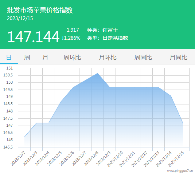Click the chart peak point near 2023/12/8

click(98, 73)
